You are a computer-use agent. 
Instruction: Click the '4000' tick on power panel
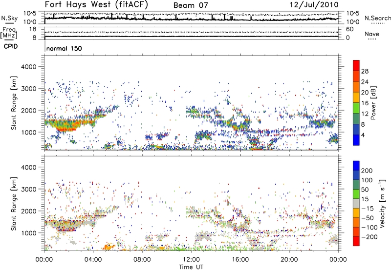coord(28,67)
